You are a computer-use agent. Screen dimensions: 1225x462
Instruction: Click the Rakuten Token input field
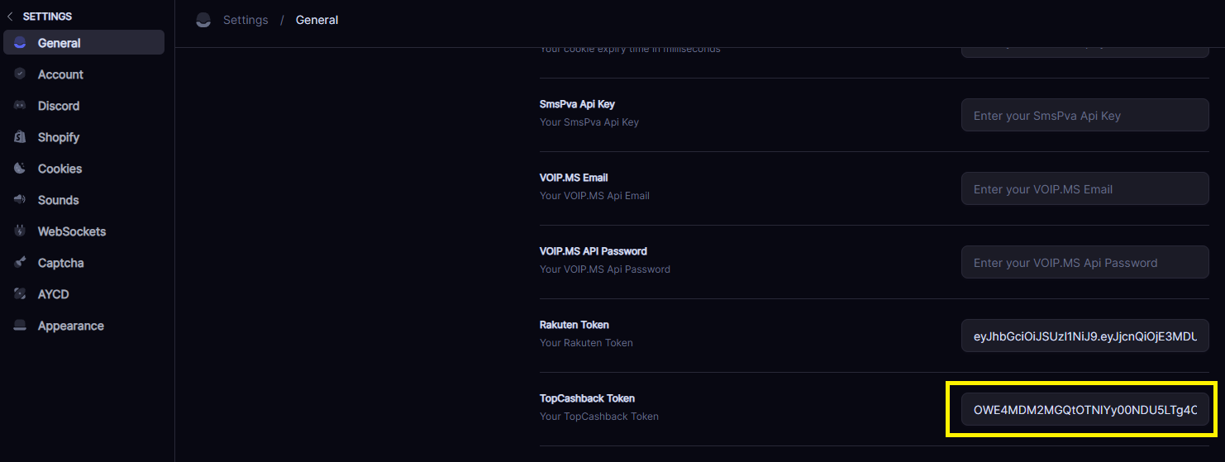pyautogui.click(x=1084, y=336)
